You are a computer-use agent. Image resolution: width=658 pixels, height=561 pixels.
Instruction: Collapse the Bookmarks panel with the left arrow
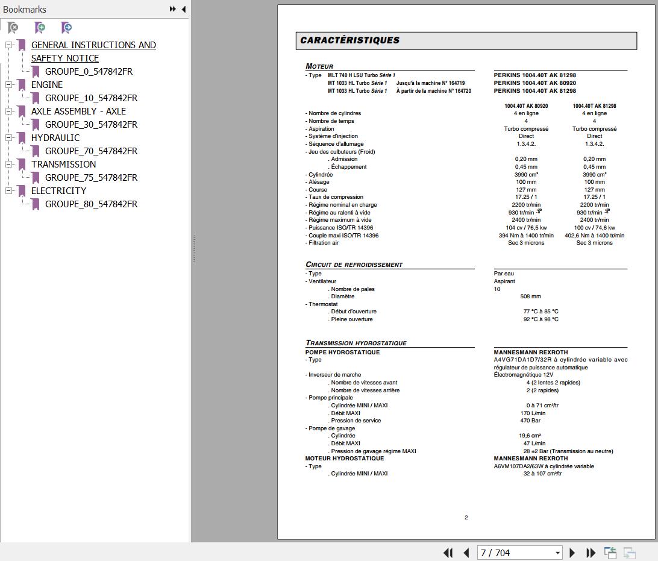[x=183, y=9]
